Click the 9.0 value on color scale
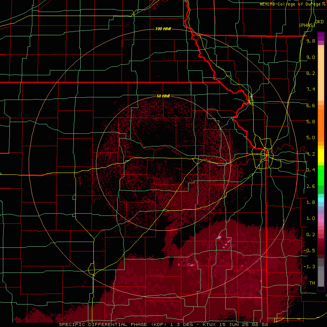The image size is (327, 327). click(311, 57)
